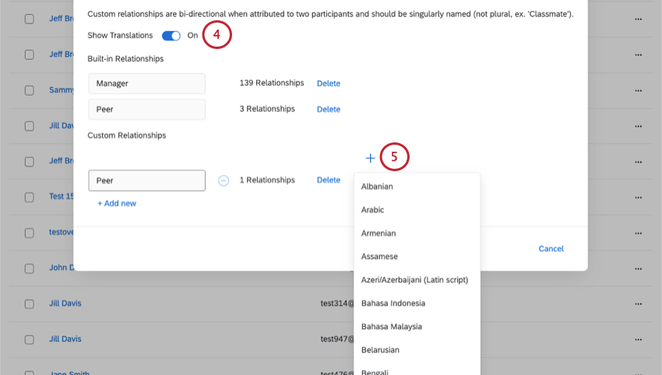Open three-dot menu for Test 15 row
The image size is (662, 375).
click(x=639, y=198)
